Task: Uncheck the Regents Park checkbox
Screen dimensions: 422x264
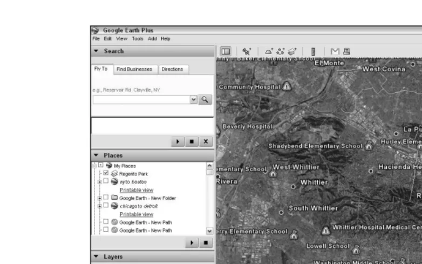Action: (106, 173)
